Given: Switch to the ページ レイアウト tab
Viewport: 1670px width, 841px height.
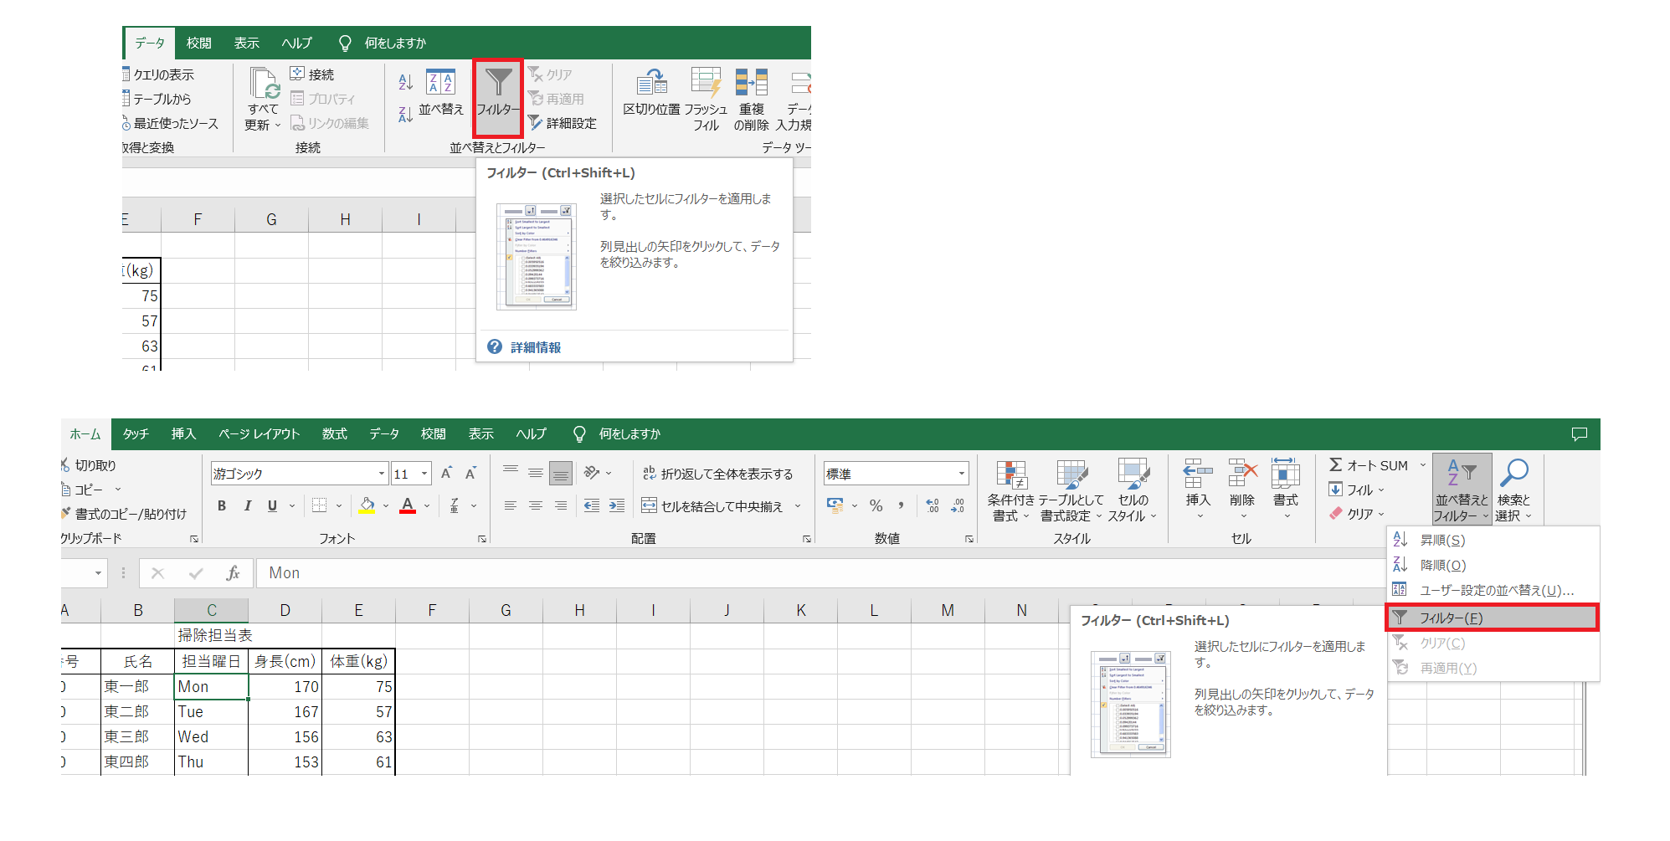Looking at the screenshot, I should (x=259, y=433).
